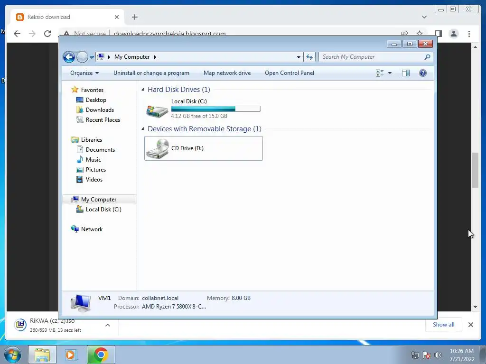
Task: Open the RiKWA download options chevron
Action: (x=108, y=325)
